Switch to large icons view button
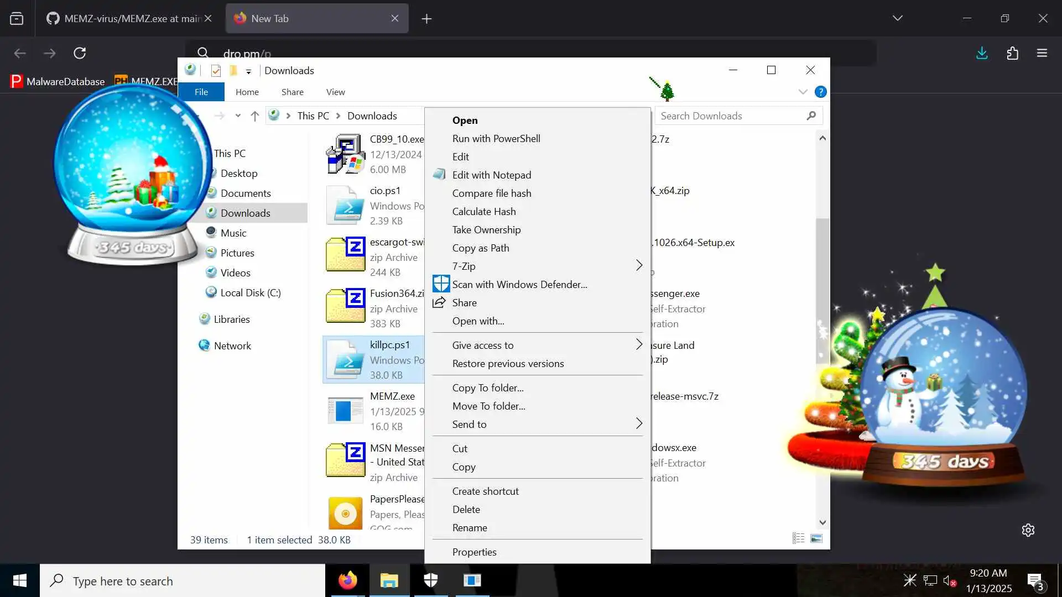 coord(816,538)
